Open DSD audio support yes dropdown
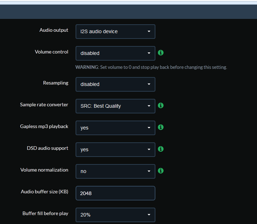 pos(115,149)
